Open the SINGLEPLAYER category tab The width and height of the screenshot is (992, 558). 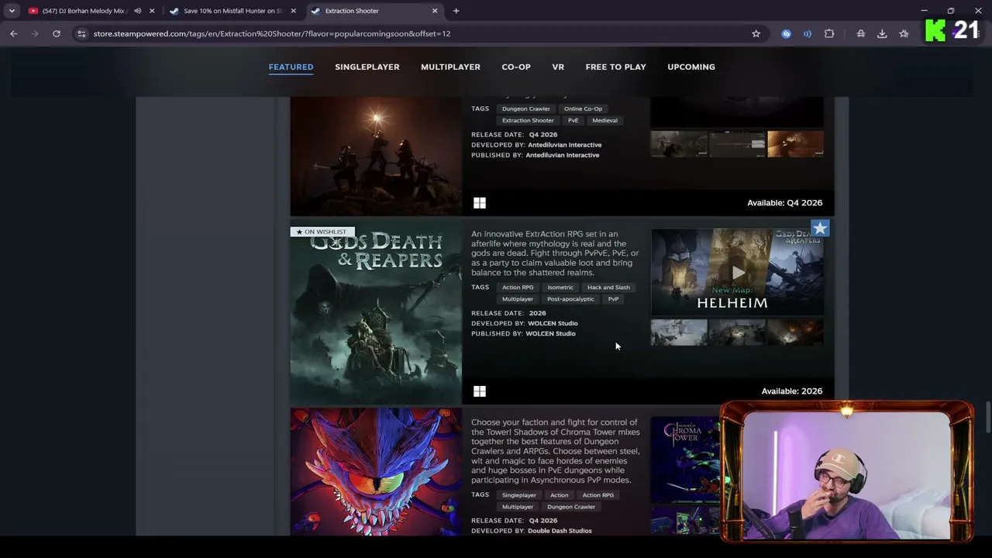coord(367,67)
